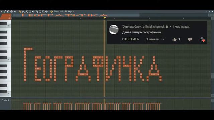
Task: Click the 2 ответа replies link
Action: pyautogui.click(x=152, y=39)
